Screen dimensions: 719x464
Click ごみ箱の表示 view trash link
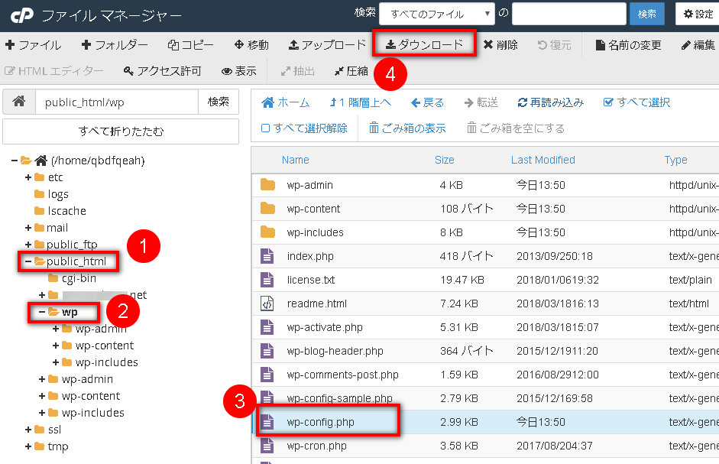click(407, 128)
